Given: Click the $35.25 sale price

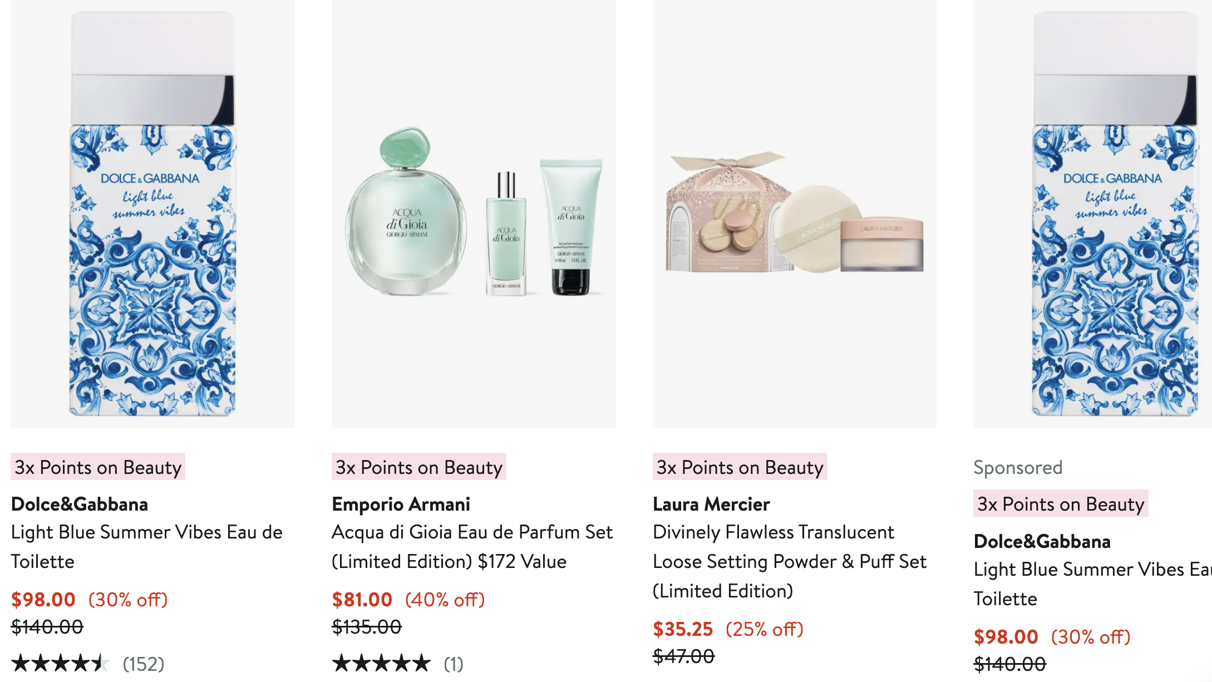Looking at the screenshot, I should pyautogui.click(x=683, y=629).
